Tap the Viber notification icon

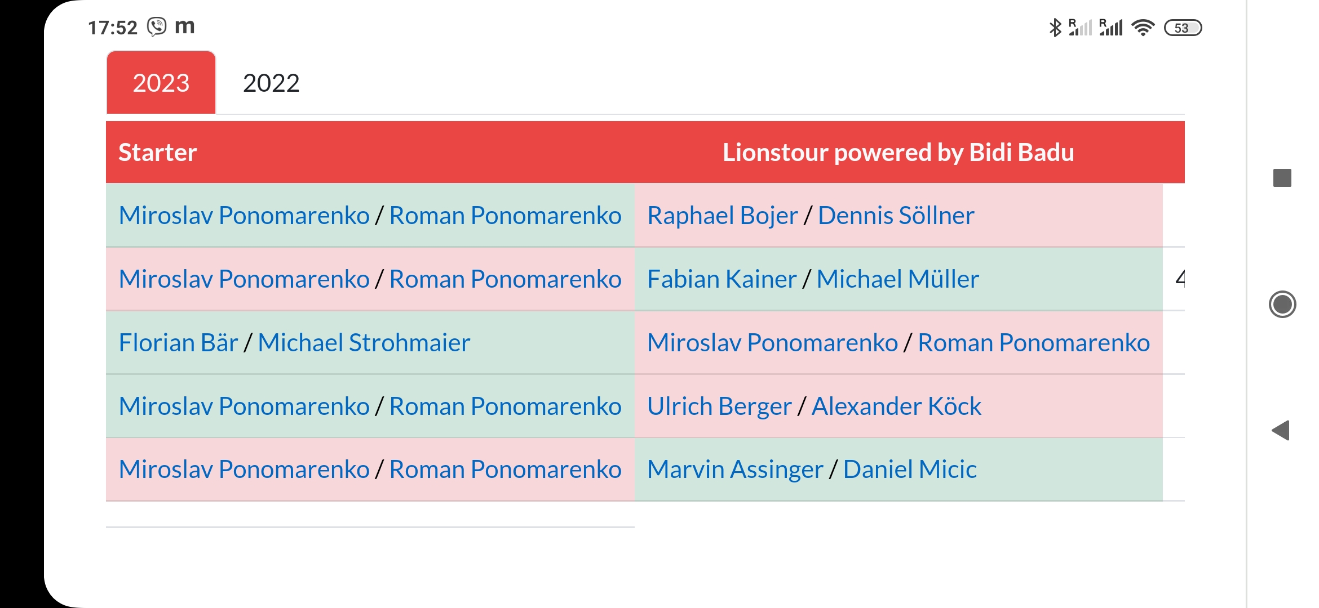point(157,26)
